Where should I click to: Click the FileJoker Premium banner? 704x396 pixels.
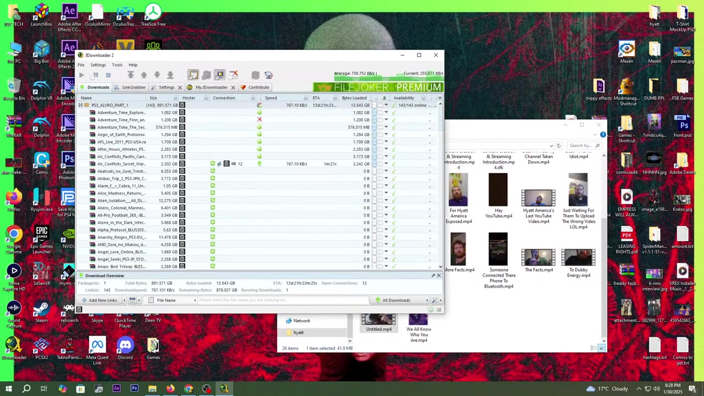pos(378,87)
